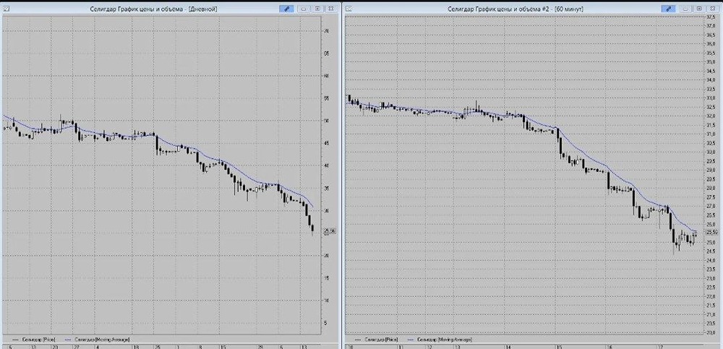Click the blue moving average line in daily chart
The height and width of the screenshot is (349, 723).
[194, 148]
